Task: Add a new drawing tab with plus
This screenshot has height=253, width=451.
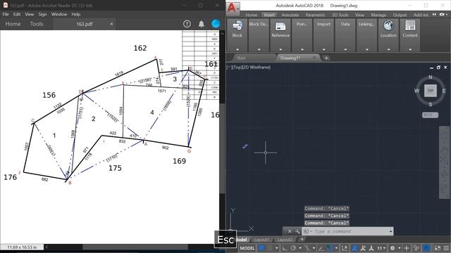Action: [326, 58]
